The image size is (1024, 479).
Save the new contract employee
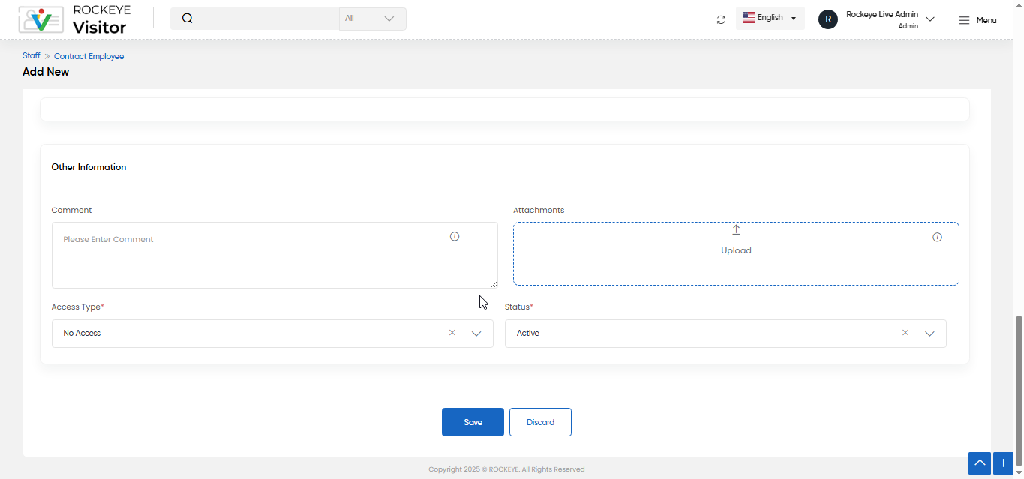(x=473, y=422)
